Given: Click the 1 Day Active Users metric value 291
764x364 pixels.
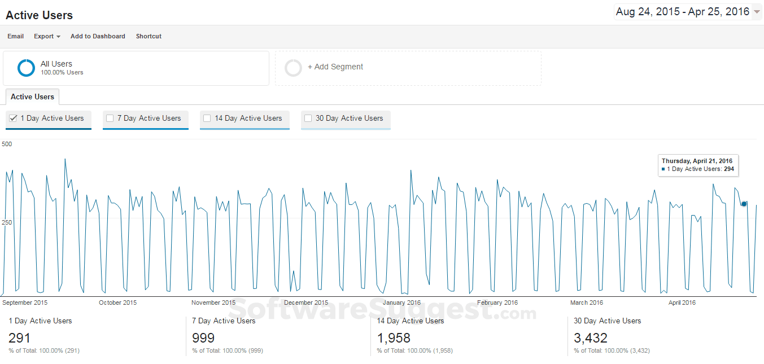Looking at the screenshot, I should 20,338.
